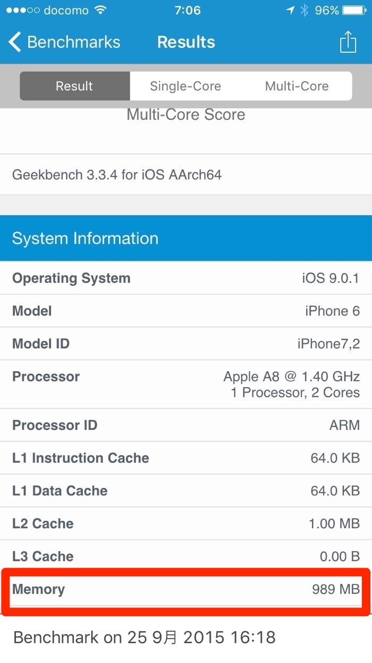Tap the Benchmark date text
The image size is (372, 663).
point(145,637)
